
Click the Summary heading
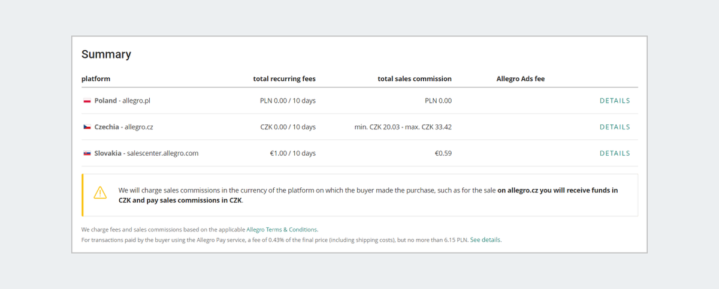(x=106, y=54)
